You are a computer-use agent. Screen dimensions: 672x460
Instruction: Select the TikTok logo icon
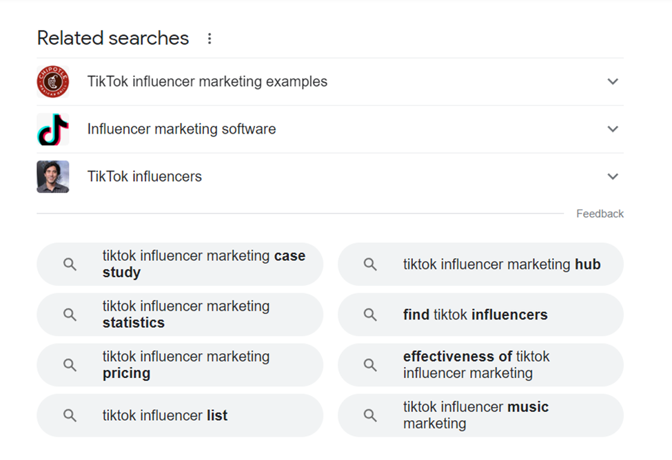pyautogui.click(x=52, y=129)
